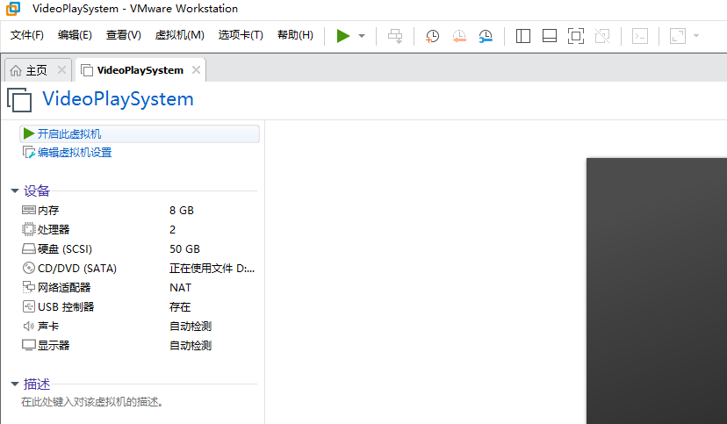Click the CD/DVD (SATA) disc icon
This screenshot has height=424, width=727.
(x=29, y=269)
